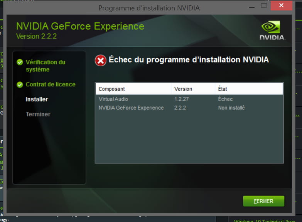Select the Terminer step
This screenshot has height=222, width=302.
coord(38,114)
